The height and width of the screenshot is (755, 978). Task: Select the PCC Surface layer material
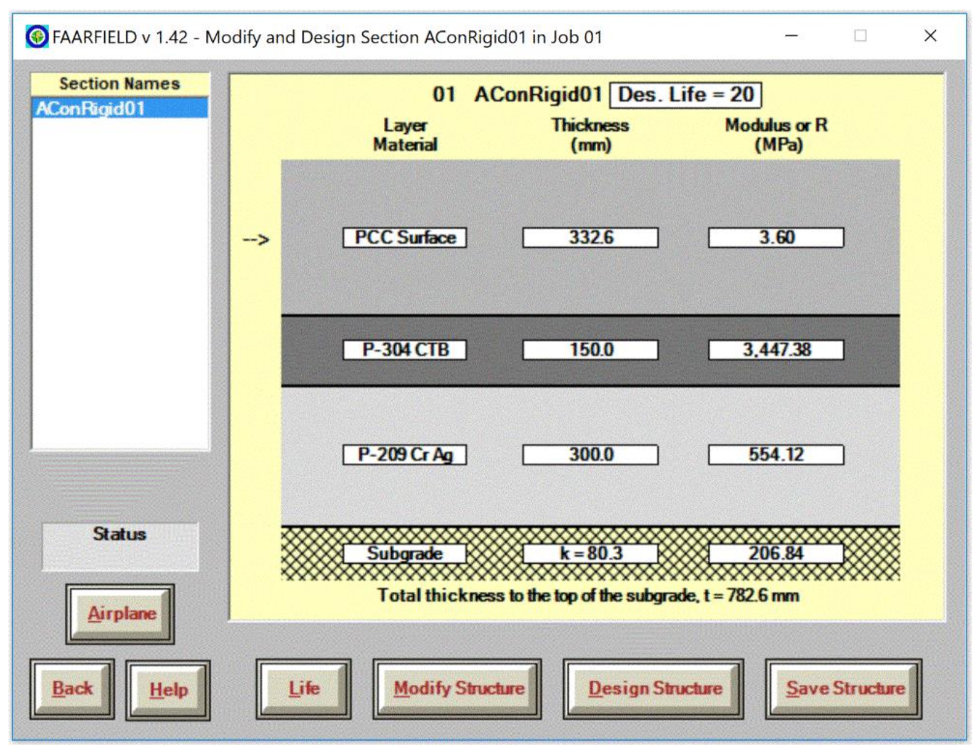(405, 237)
